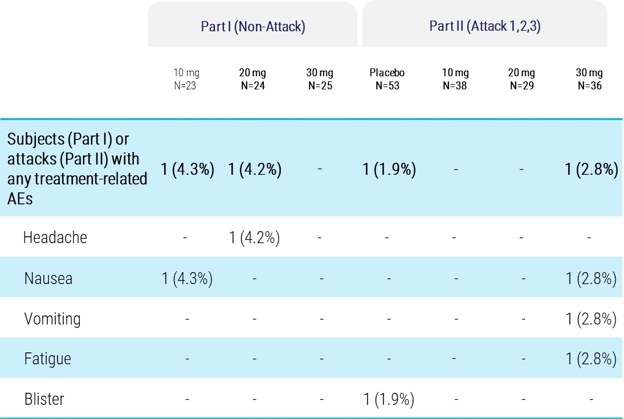Select the Part II 20 mg N=29 column header
624x419 pixels.
coord(522,79)
